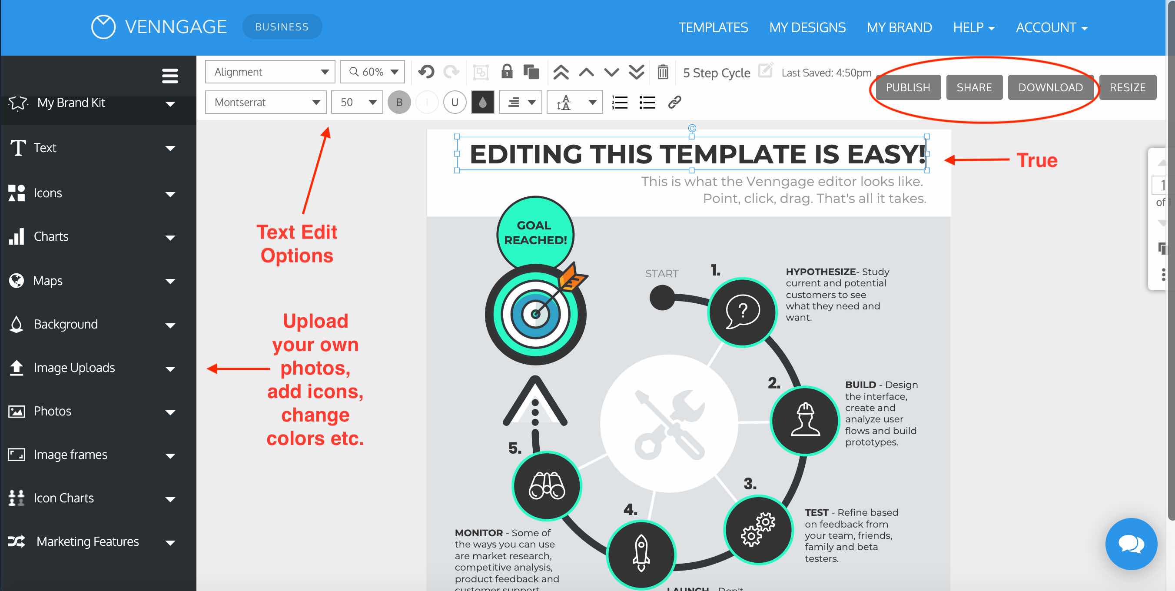Click the Undo button in toolbar

tap(426, 72)
